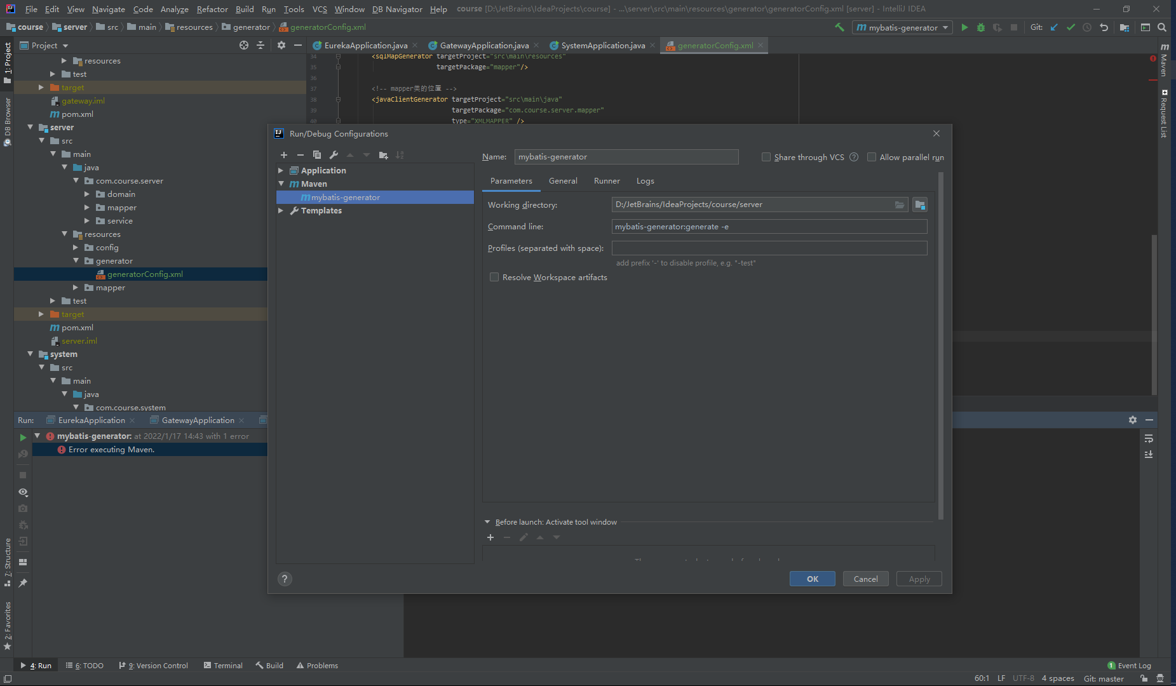
Task: Open Project panel settings gear
Action: pyautogui.click(x=281, y=45)
